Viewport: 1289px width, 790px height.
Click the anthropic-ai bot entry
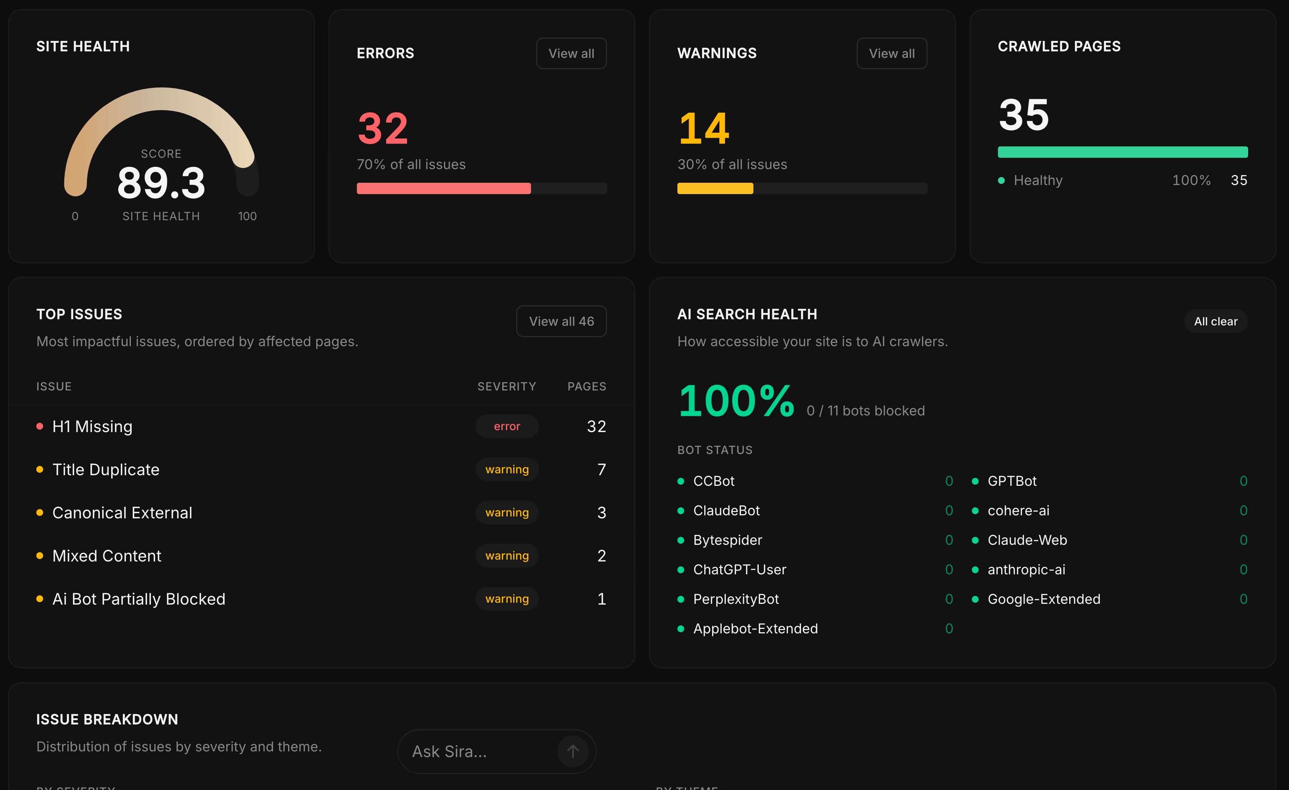(x=1026, y=569)
